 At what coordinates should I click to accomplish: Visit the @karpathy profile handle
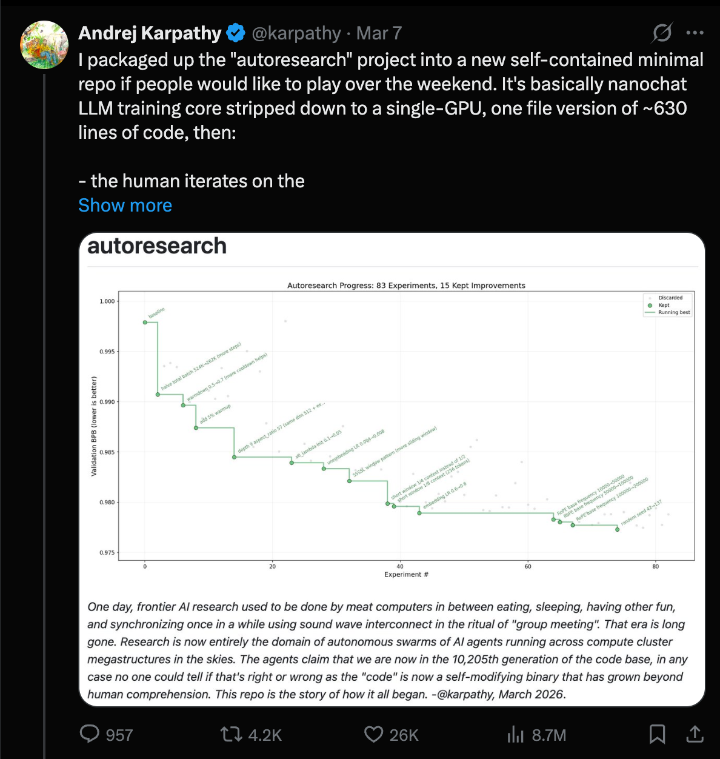pos(296,33)
